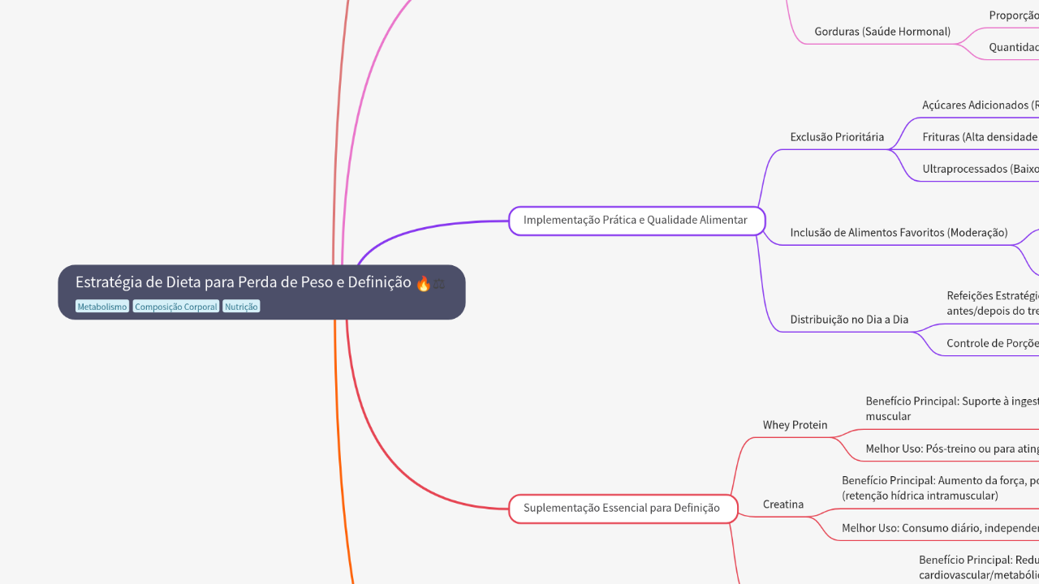Select the Metabolismo tag
The width and height of the screenshot is (1039, 584).
pyautogui.click(x=101, y=306)
